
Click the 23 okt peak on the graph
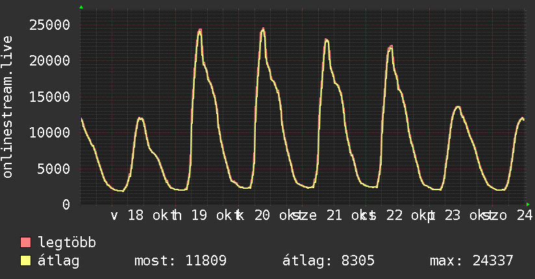tap(458, 108)
